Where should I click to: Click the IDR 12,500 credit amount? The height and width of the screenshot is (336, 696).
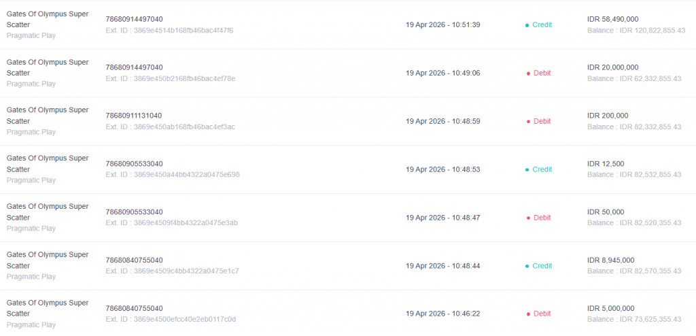[x=605, y=164]
